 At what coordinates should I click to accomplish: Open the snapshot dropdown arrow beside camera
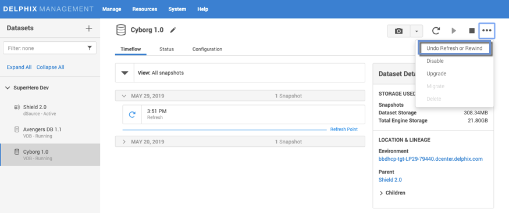[417, 31]
